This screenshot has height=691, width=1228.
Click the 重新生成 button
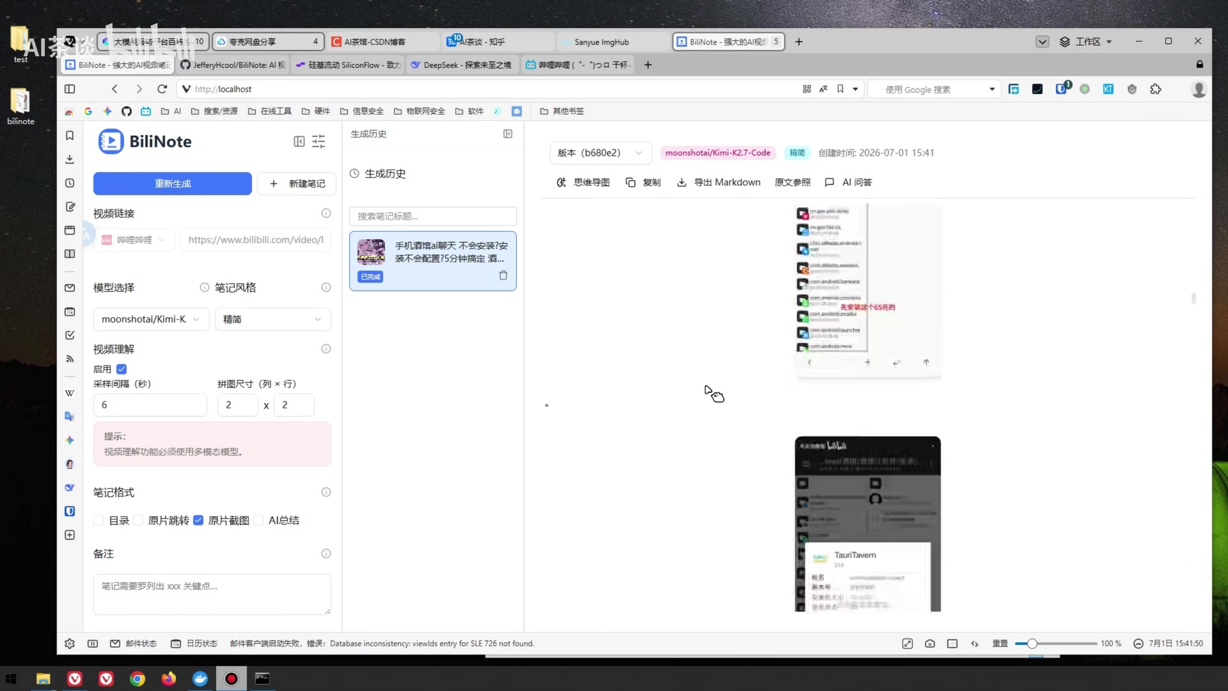173,184
